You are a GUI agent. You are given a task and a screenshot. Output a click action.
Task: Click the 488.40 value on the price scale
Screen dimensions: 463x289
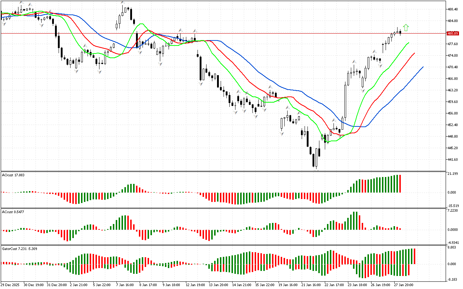(453, 9)
